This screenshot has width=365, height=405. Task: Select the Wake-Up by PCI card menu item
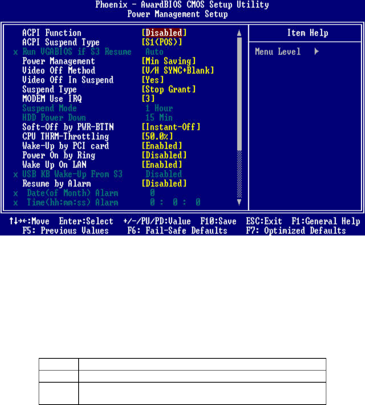tap(66, 146)
